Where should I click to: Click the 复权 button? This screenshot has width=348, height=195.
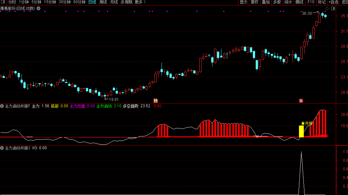coord(254,2)
